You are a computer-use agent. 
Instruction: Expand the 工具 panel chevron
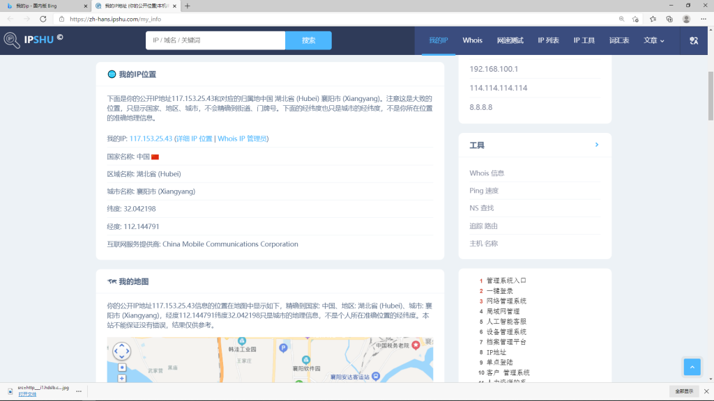pos(597,145)
